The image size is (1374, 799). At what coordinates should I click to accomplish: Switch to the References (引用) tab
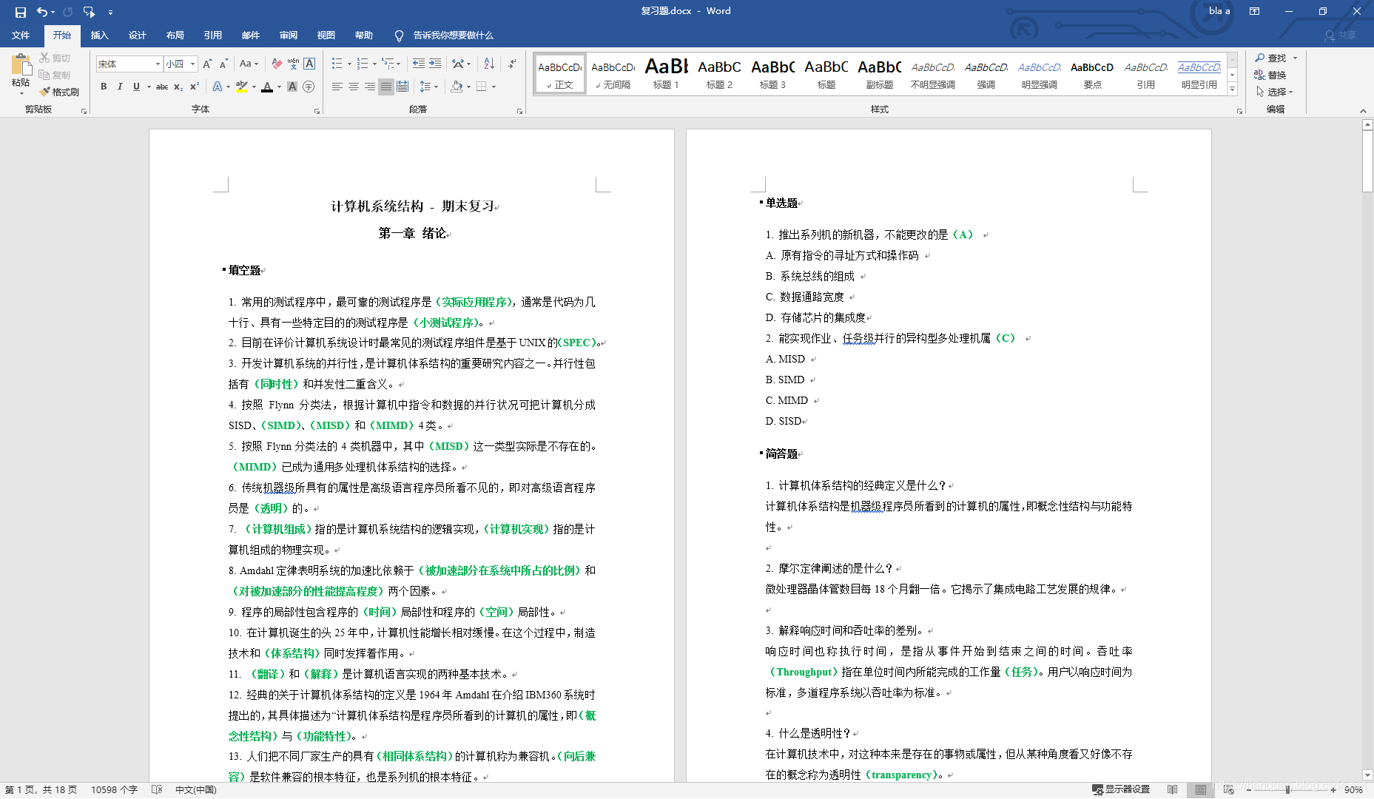coord(213,35)
